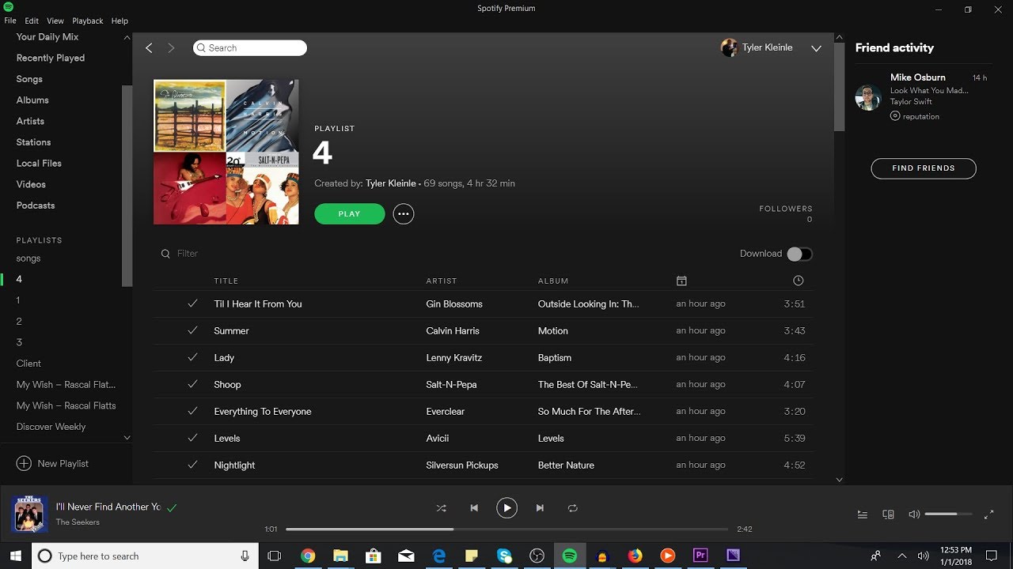This screenshot has width=1013, height=569.
Task: Click the song progress bar
Action: click(x=506, y=529)
